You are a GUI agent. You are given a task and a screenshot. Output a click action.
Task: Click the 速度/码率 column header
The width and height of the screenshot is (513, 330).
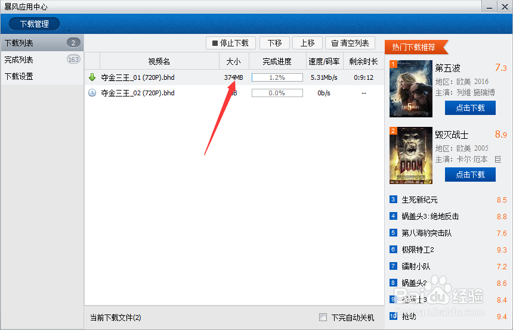click(325, 61)
